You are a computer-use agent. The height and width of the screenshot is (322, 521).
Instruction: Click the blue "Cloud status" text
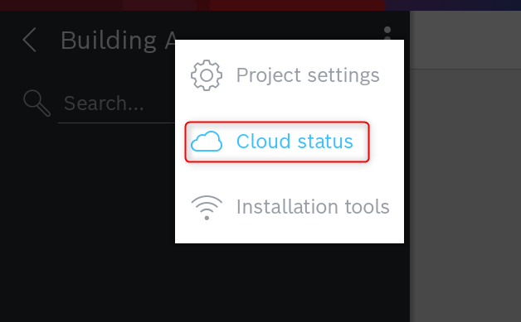click(x=295, y=142)
